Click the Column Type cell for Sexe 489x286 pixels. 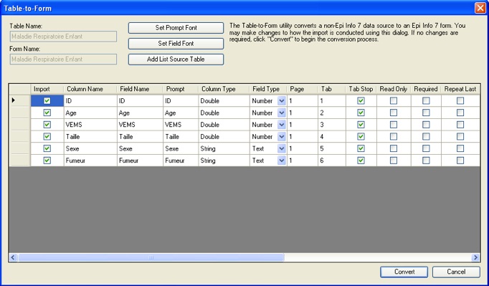224,148
